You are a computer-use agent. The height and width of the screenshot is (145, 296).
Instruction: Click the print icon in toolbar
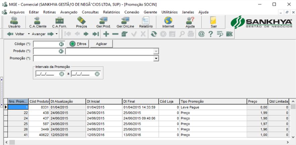coord(191,34)
